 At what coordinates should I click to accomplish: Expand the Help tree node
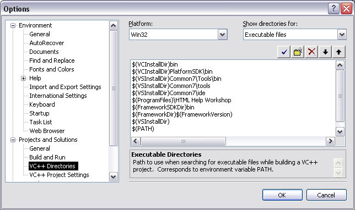24,79
